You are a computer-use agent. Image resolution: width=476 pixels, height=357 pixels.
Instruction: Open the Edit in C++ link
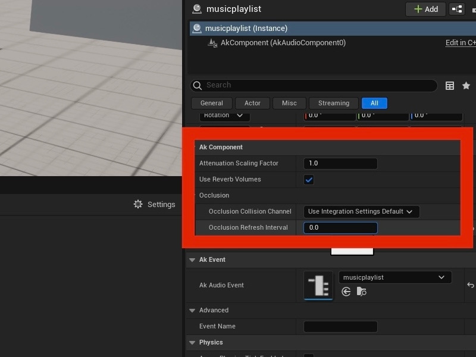click(461, 43)
